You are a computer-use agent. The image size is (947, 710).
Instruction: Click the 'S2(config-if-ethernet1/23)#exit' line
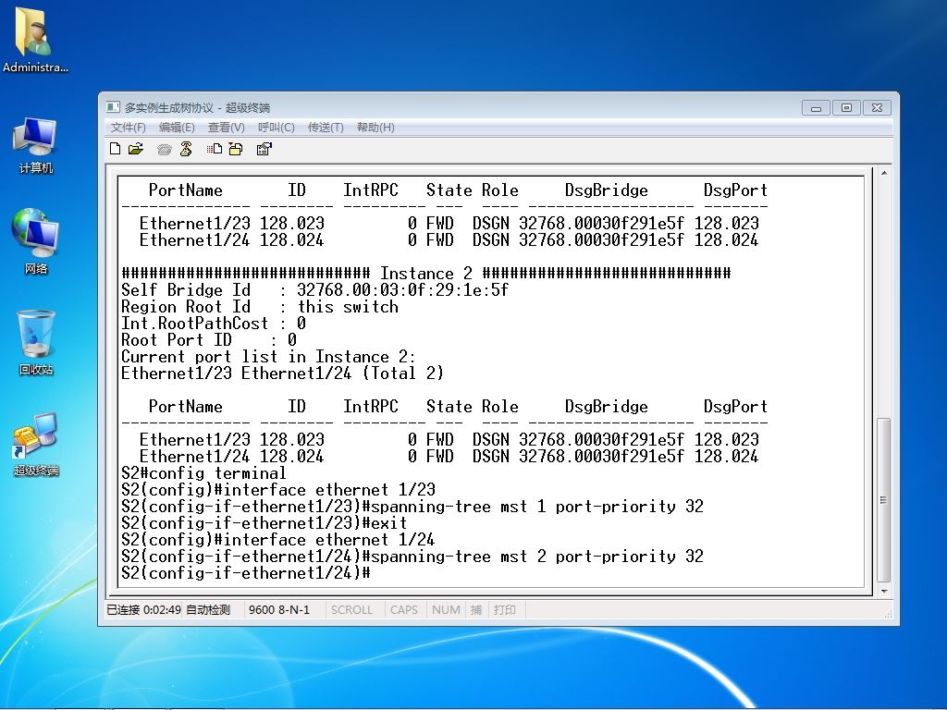264,523
